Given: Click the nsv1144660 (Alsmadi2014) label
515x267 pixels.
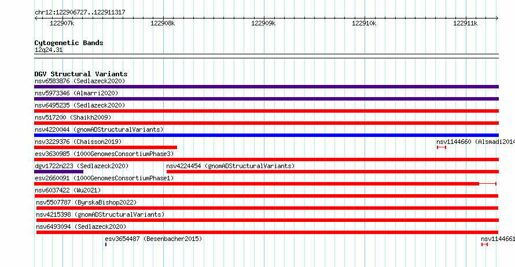Looking at the screenshot, I should click(x=476, y=142).
